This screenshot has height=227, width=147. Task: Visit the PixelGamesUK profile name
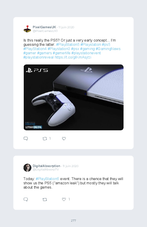tap(44, 27)
